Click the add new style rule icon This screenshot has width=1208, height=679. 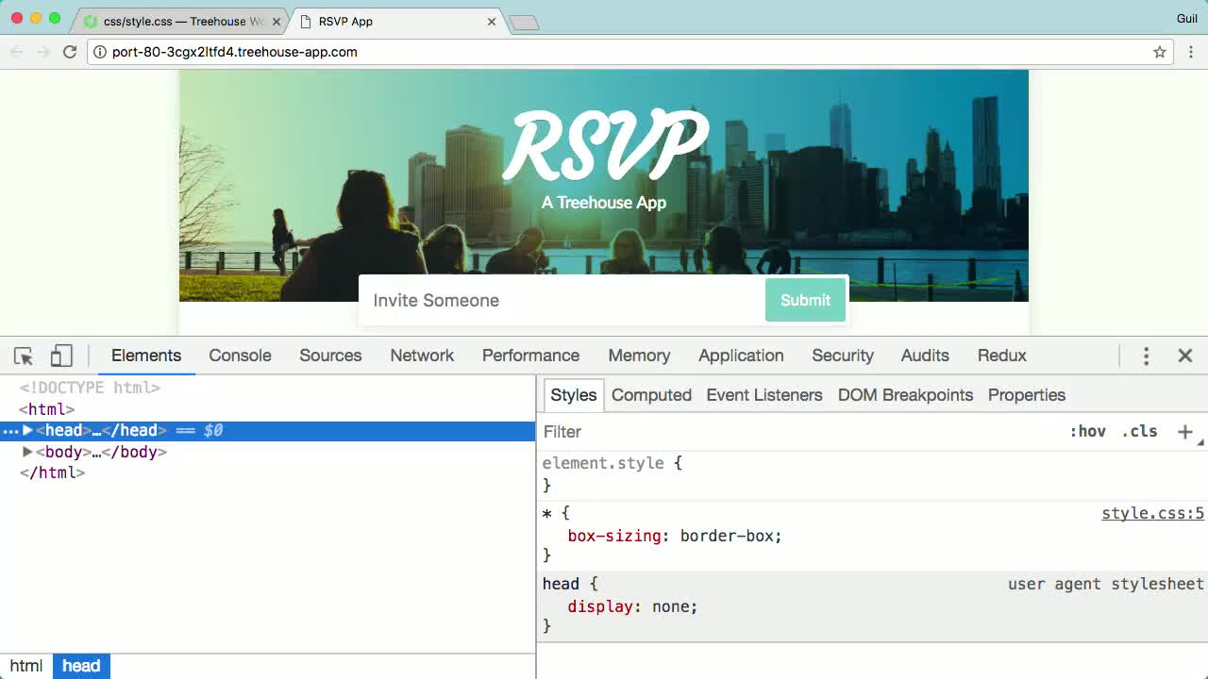pos(1185,432)
